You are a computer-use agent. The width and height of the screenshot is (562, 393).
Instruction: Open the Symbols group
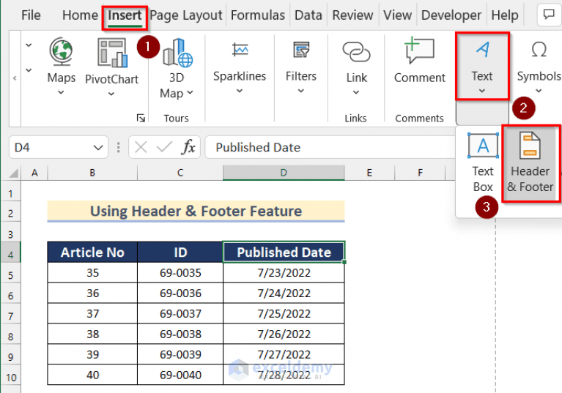point(539,66)
